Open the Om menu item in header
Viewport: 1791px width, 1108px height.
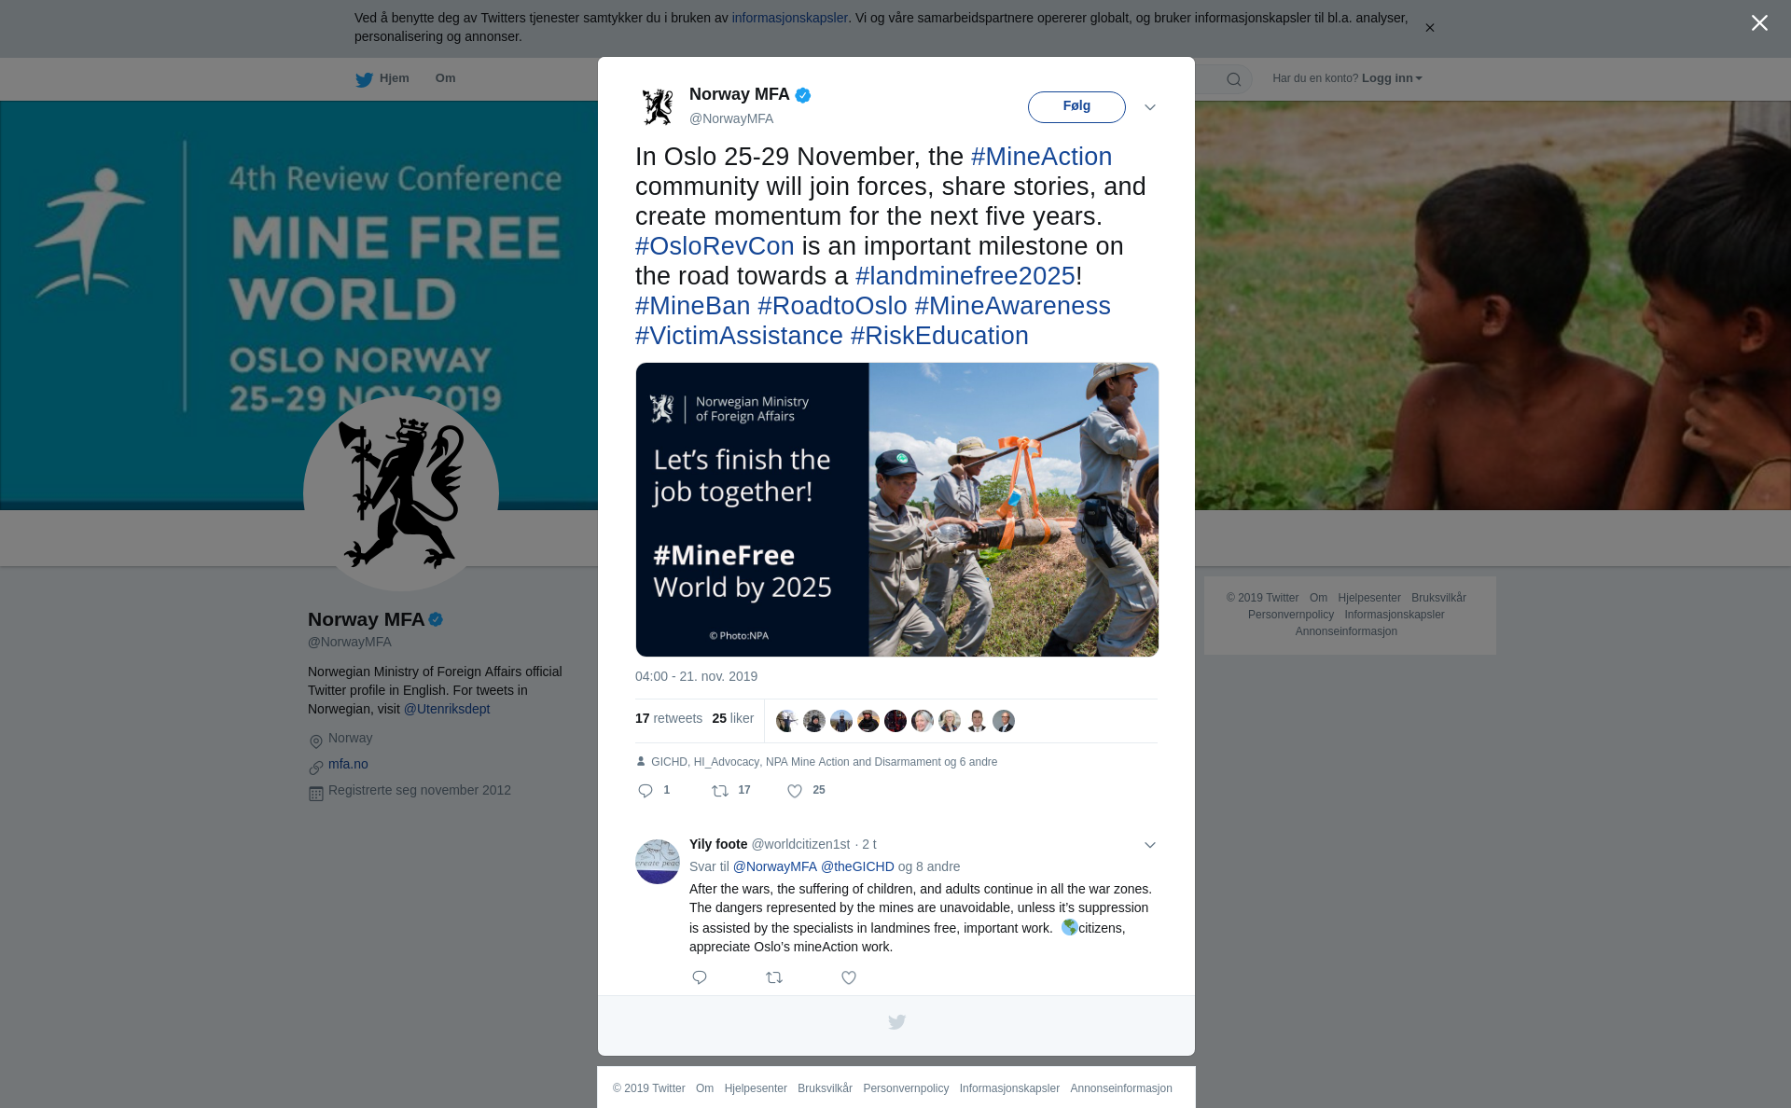pyautogui.click(x=445, y=78)
